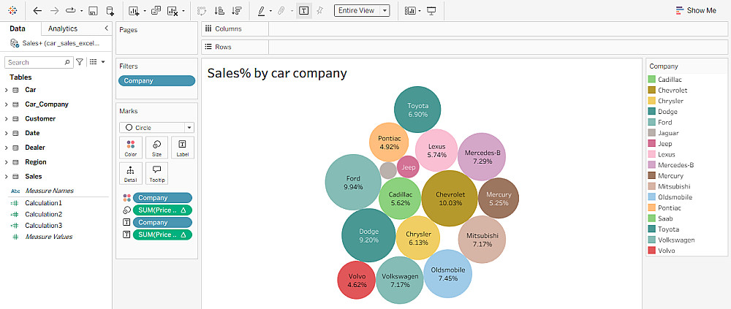Open the Show Me panel
The image size is (731, 309).
696,11
